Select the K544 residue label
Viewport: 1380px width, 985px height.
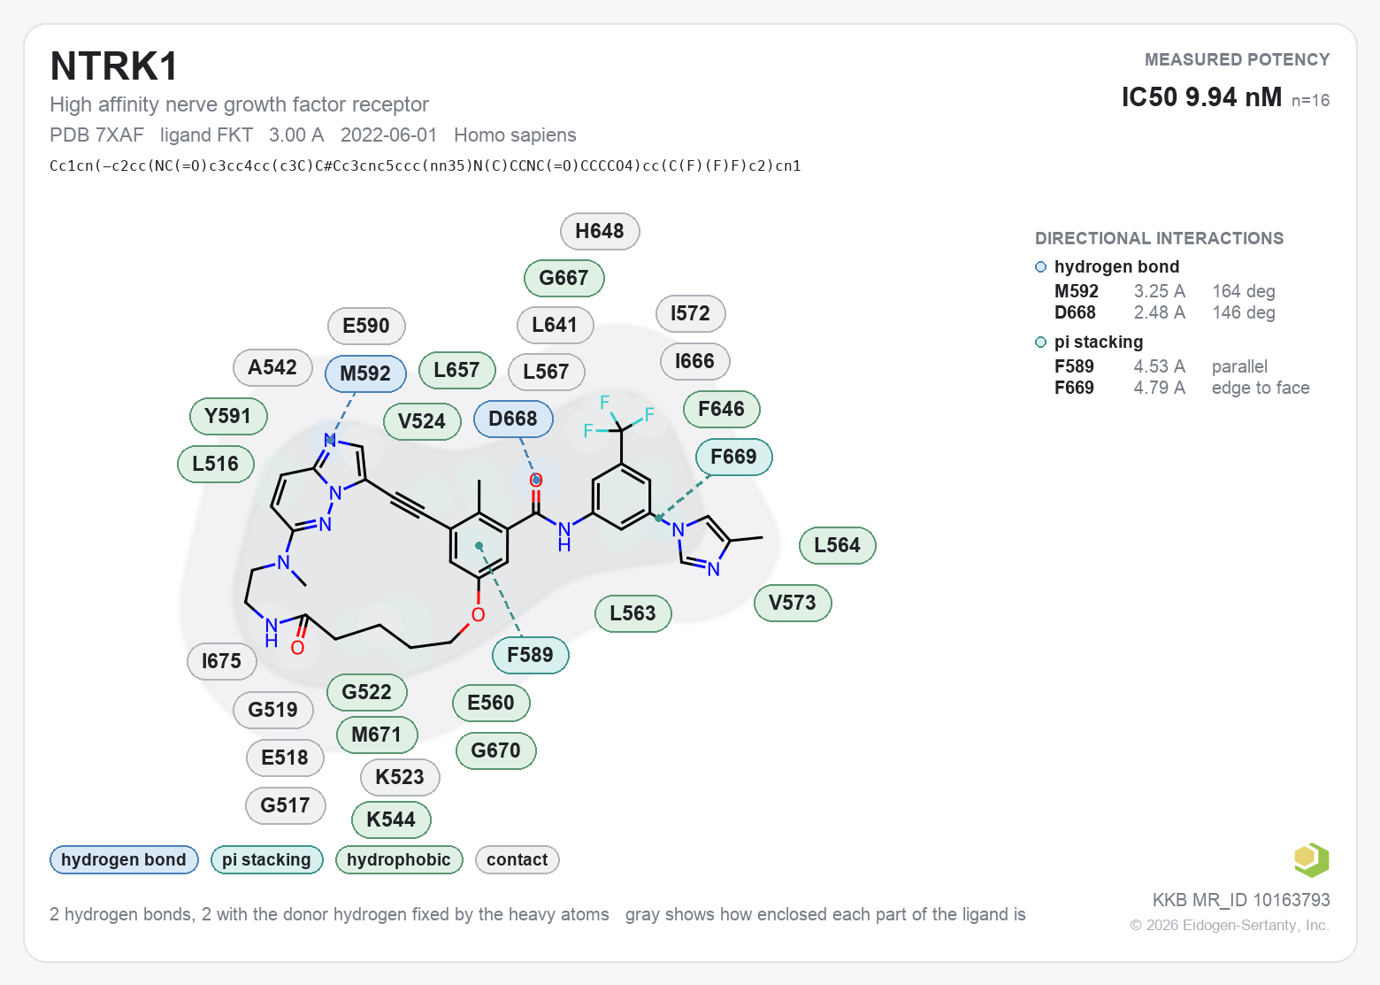[391, 820]
